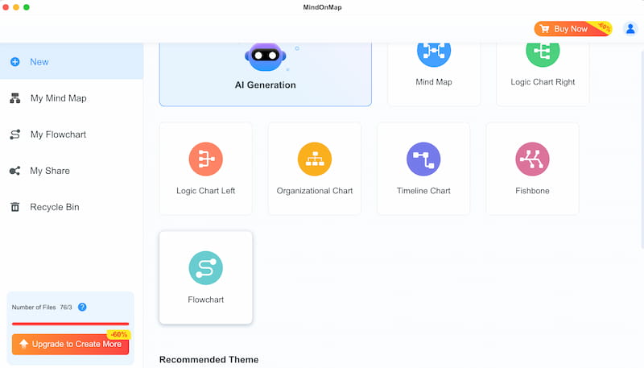Click the Recycle Bin trash icon
Screen dimensions: 644x368
(x=14, y=207)
